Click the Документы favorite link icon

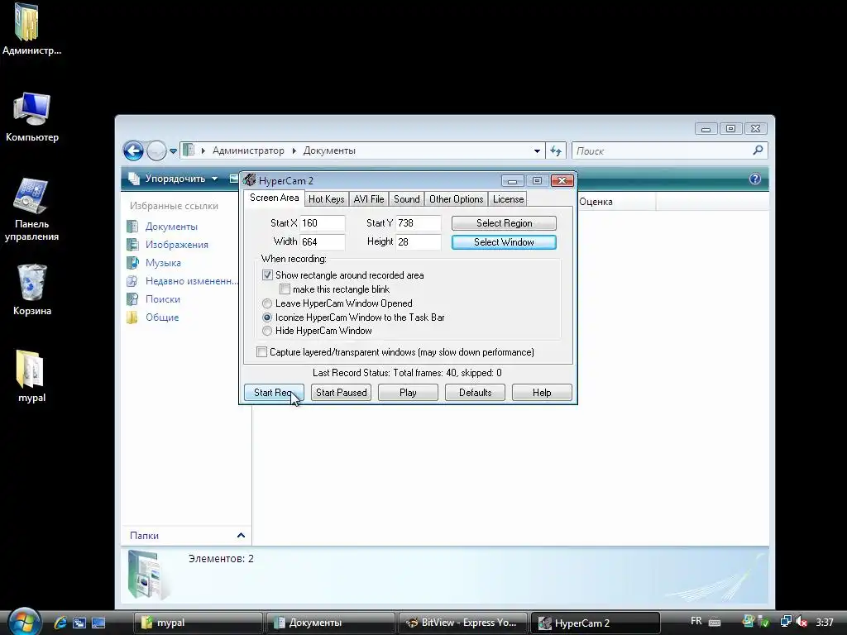click(x=132, y=227)
